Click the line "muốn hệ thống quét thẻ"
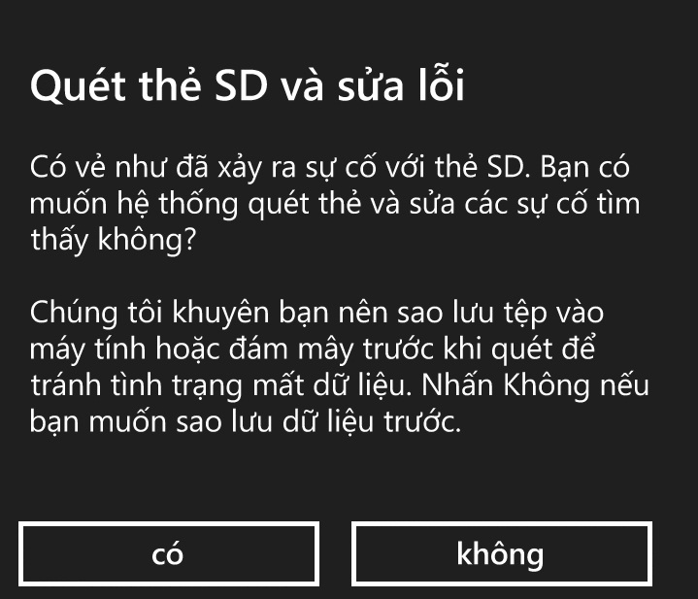The height and width of the screenshot is (599, 698). pos(335,205)
